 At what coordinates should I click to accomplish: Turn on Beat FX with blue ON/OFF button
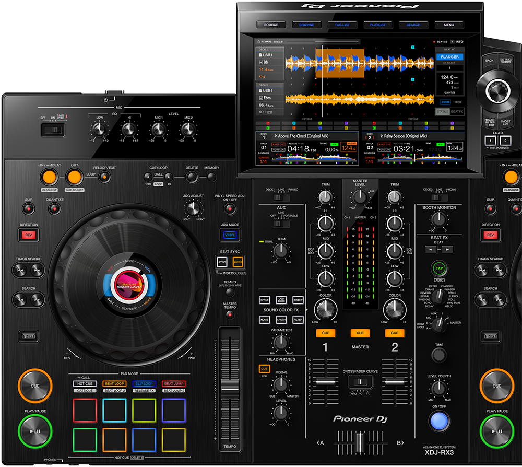pos(439,420)
